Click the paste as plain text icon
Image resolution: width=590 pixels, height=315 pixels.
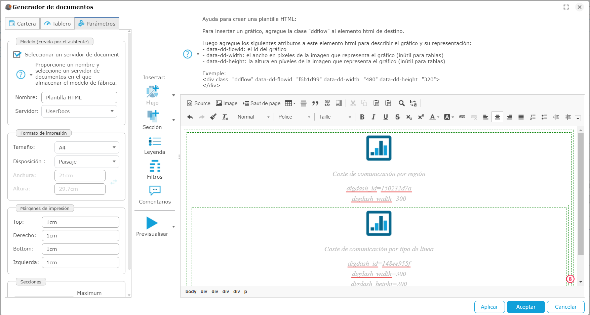pos(388,103)
